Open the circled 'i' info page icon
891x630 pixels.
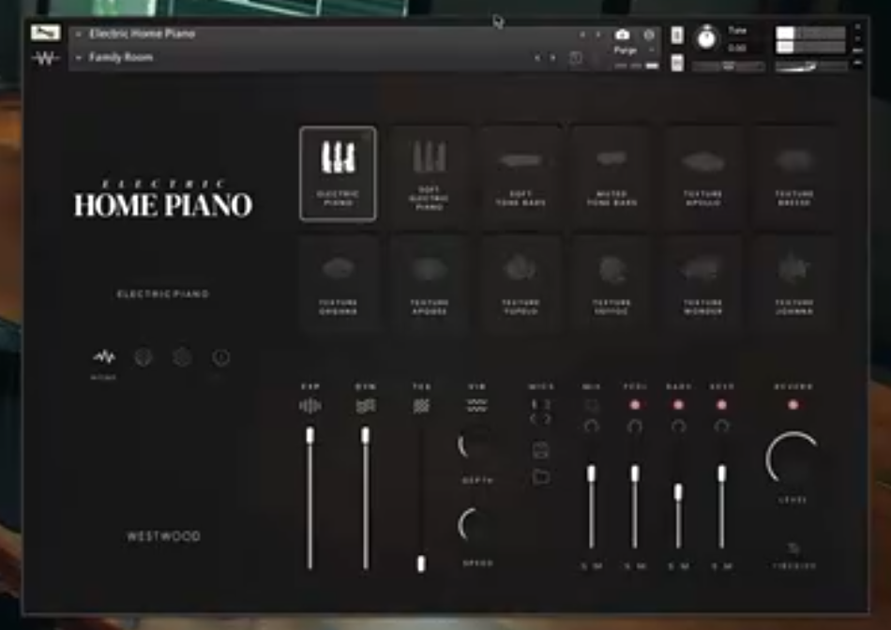pos(221,357)
